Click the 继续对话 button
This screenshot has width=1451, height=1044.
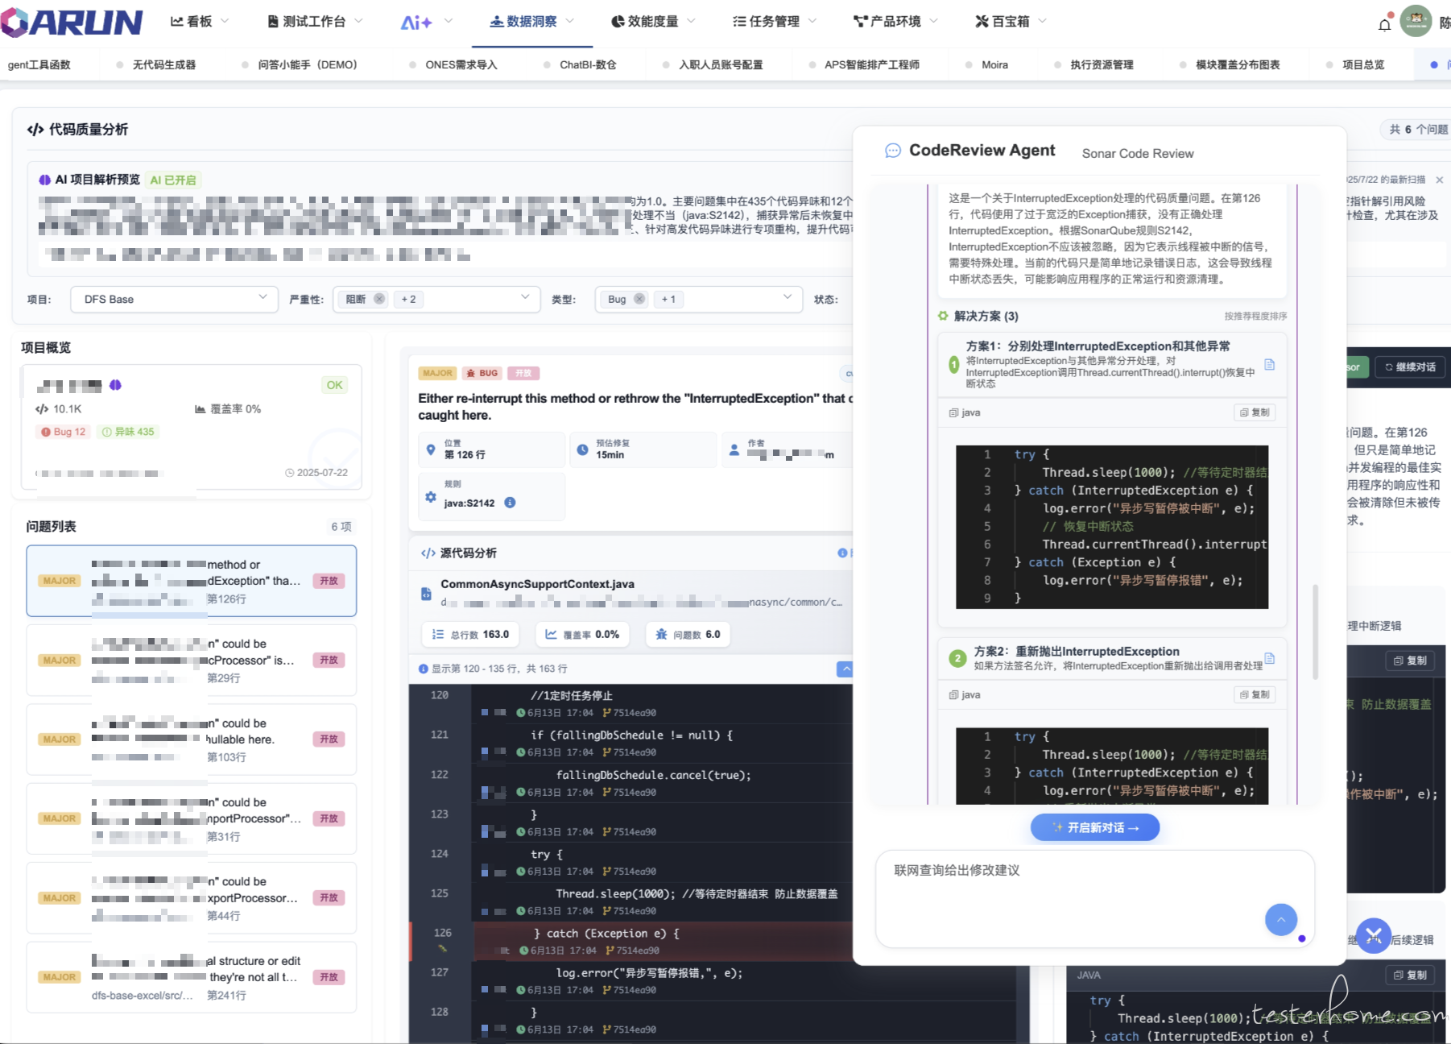click(x=1411, y=367)
